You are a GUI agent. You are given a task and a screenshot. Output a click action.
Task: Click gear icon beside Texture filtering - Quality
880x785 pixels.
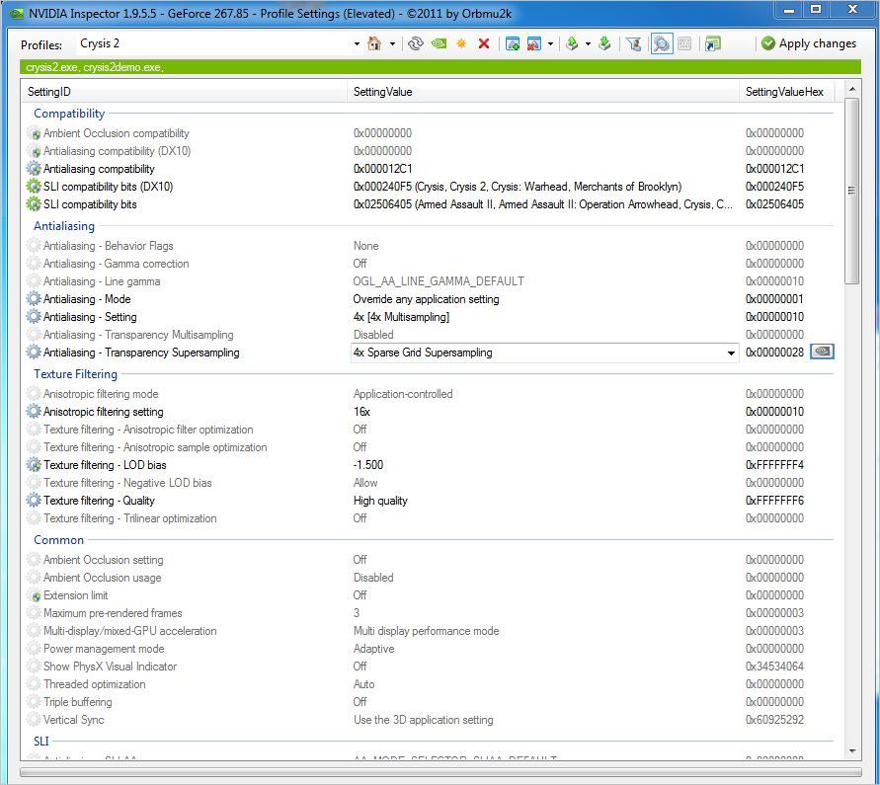click(34, 500)
